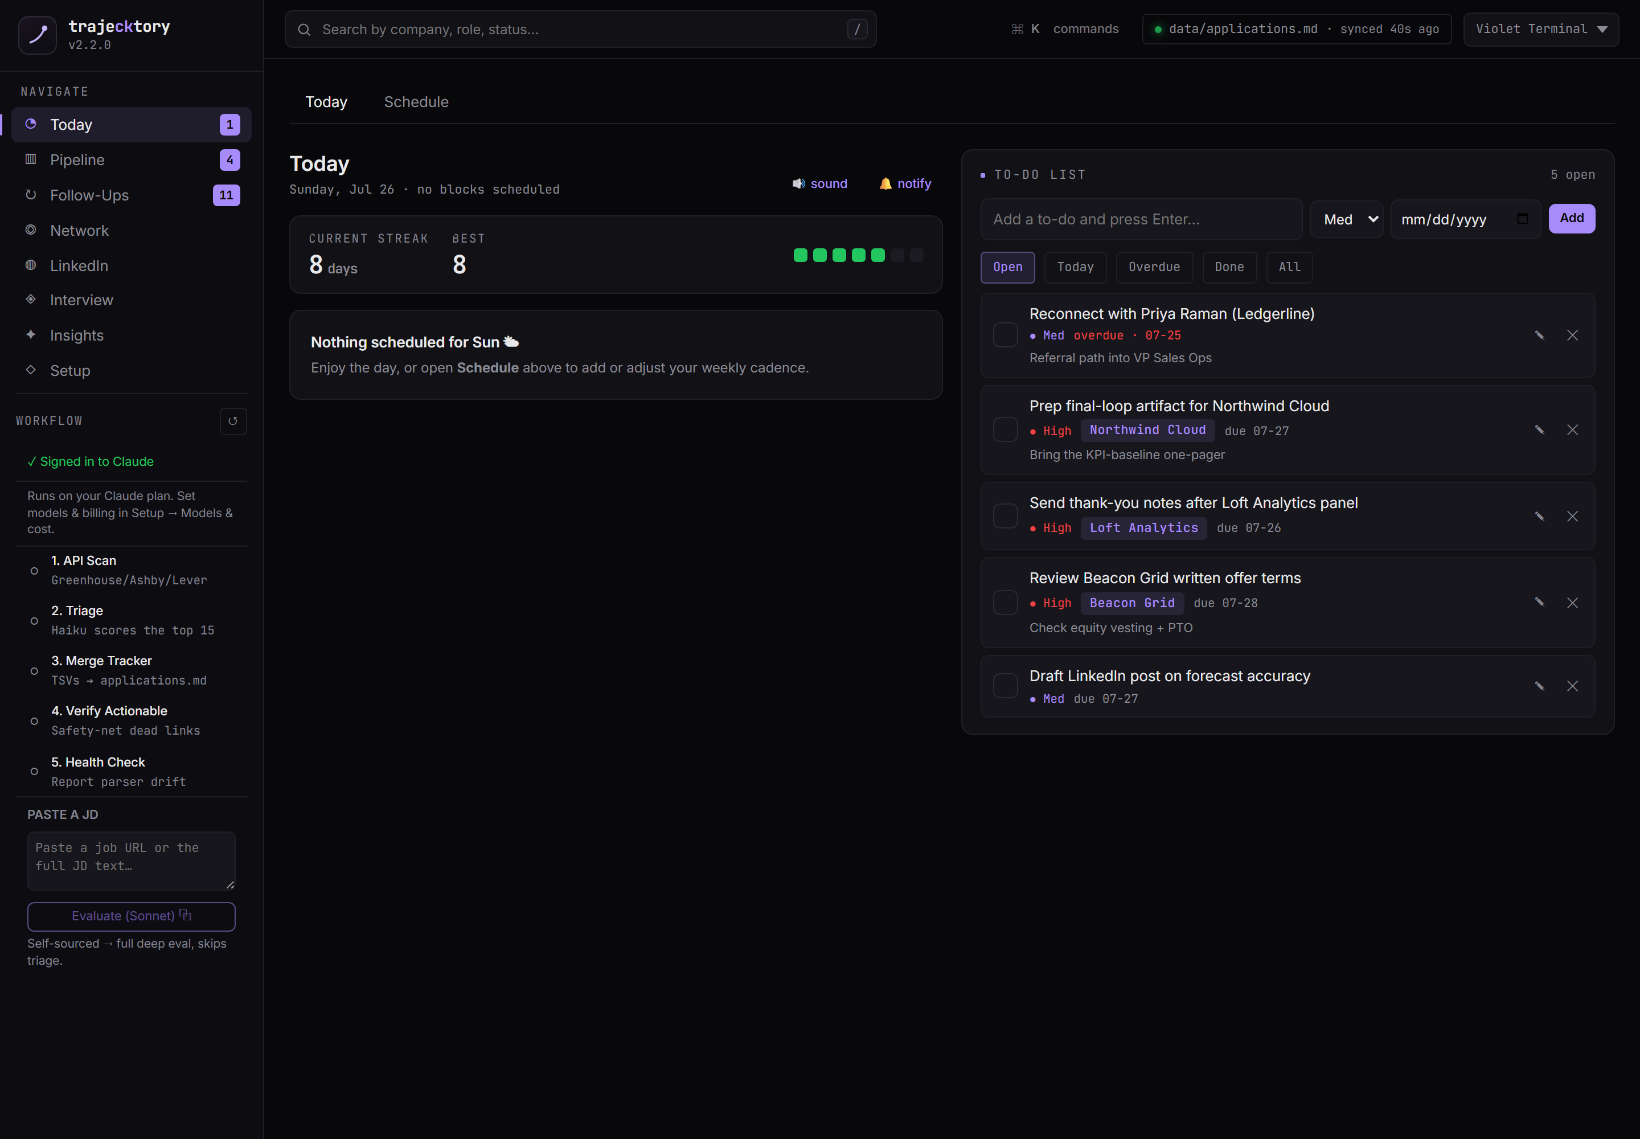
Task: Click the Add to-do button
Action: [x=1572, y=218]
